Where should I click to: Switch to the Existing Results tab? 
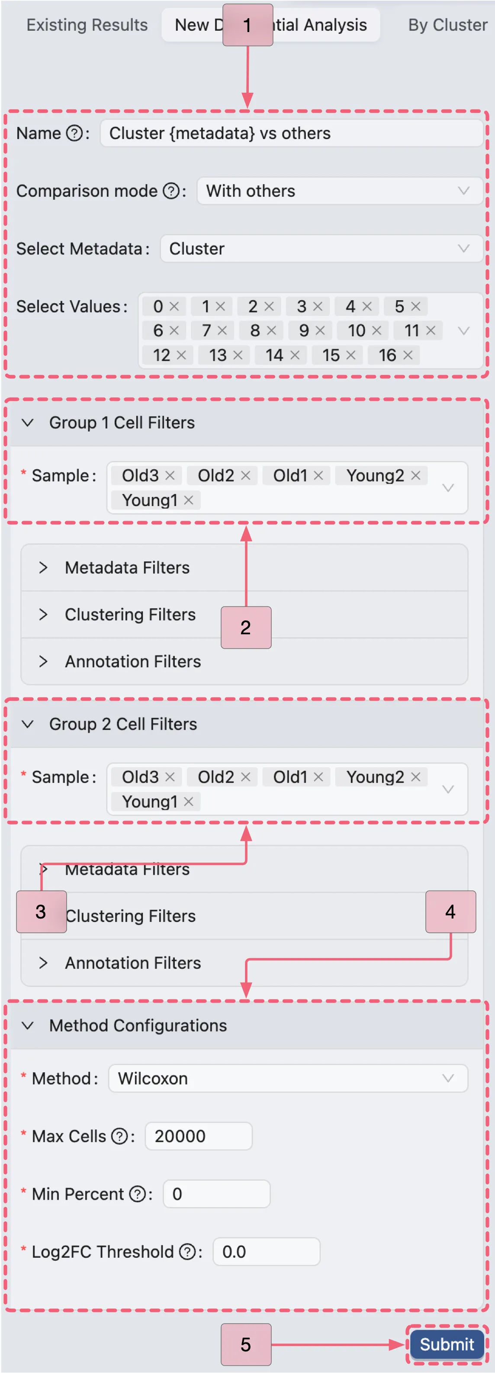tap(87, 25)
